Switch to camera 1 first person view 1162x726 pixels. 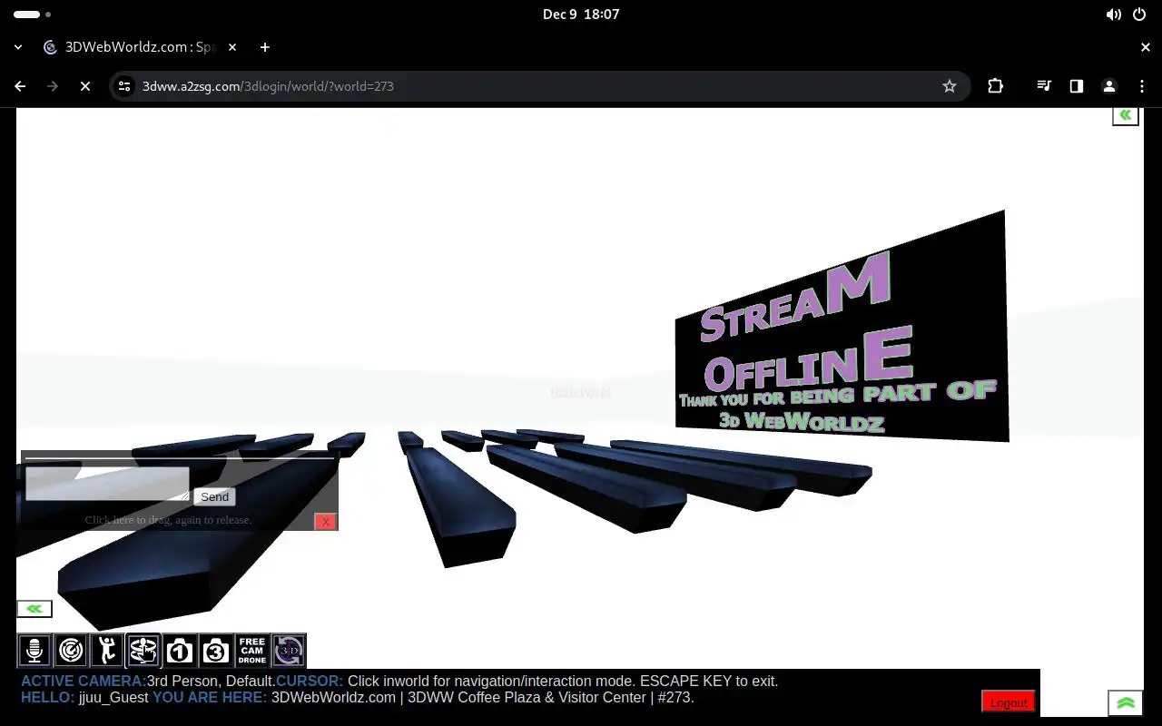click(180, 651)
